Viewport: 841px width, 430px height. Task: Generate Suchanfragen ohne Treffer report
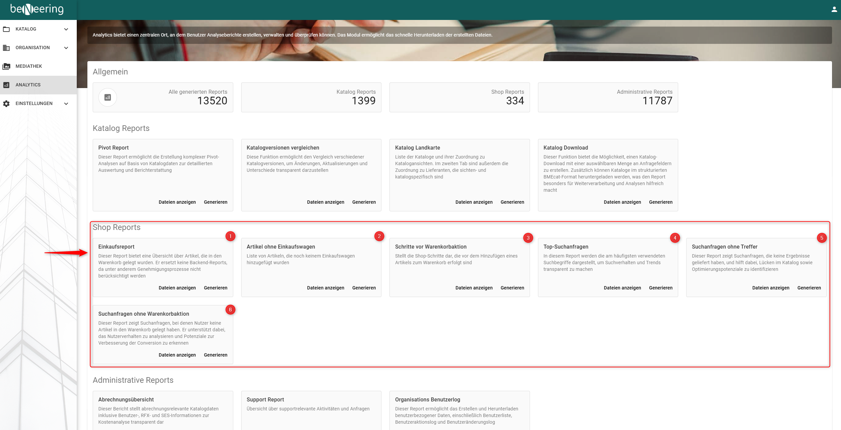[x=809, y=288]
